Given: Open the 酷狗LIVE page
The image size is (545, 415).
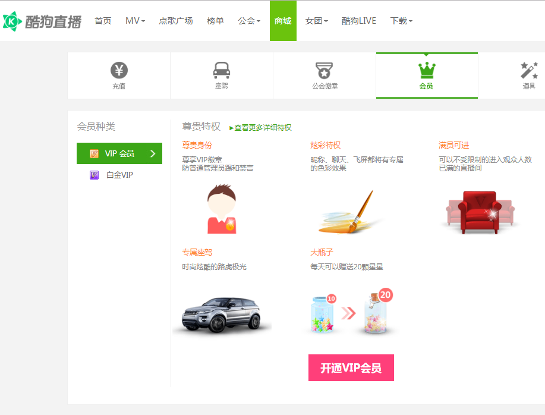Looking at the screenshot, I should (x=359, y=21).
